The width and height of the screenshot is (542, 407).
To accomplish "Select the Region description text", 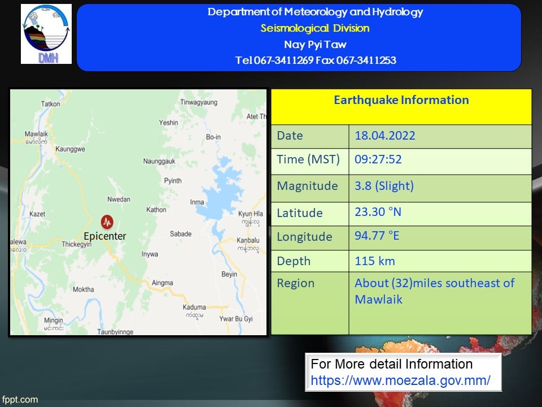I will 434,291.
